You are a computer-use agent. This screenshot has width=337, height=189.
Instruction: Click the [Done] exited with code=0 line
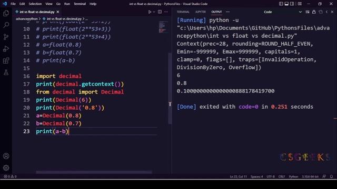[245, 107]
